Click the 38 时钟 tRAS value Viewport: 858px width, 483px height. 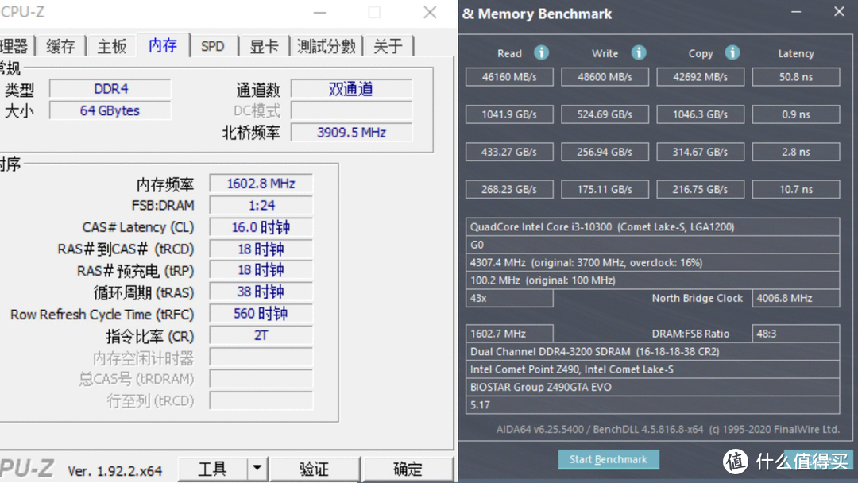(x=261, y=292)
